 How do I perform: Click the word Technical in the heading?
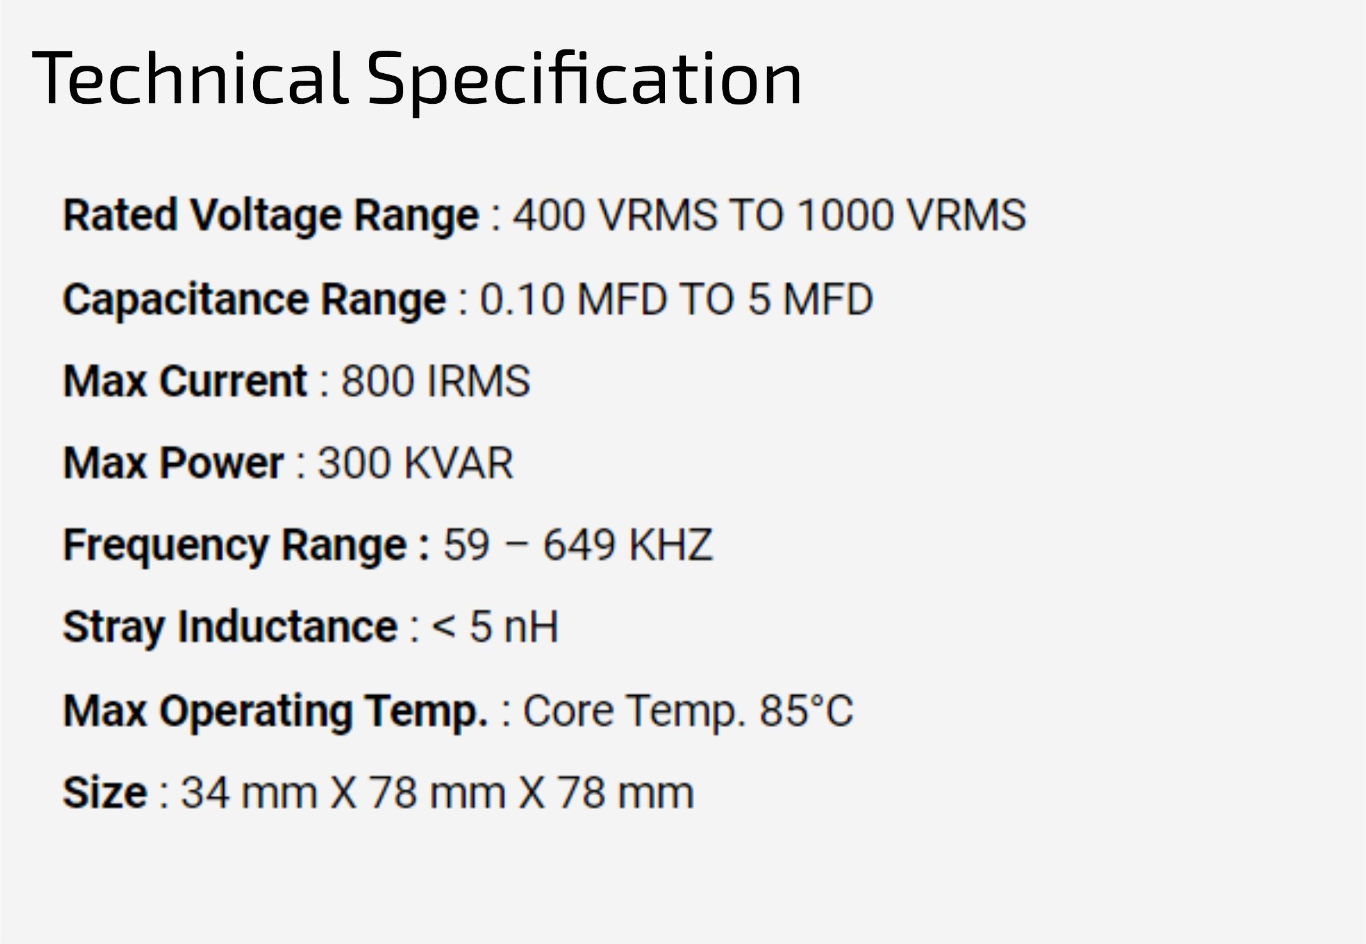tap(190, 78)
